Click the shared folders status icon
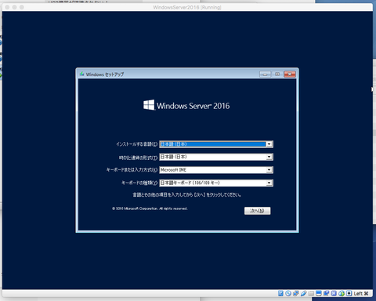376x301 pixels. pos(311,293)
